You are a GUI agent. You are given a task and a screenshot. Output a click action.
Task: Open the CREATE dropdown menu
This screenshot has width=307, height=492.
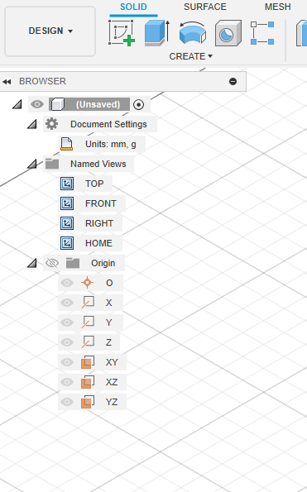pos(190,56)
